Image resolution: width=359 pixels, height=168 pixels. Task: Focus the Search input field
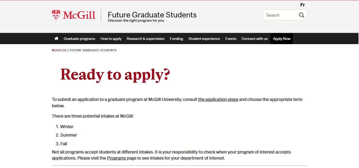tap(280, 15)
